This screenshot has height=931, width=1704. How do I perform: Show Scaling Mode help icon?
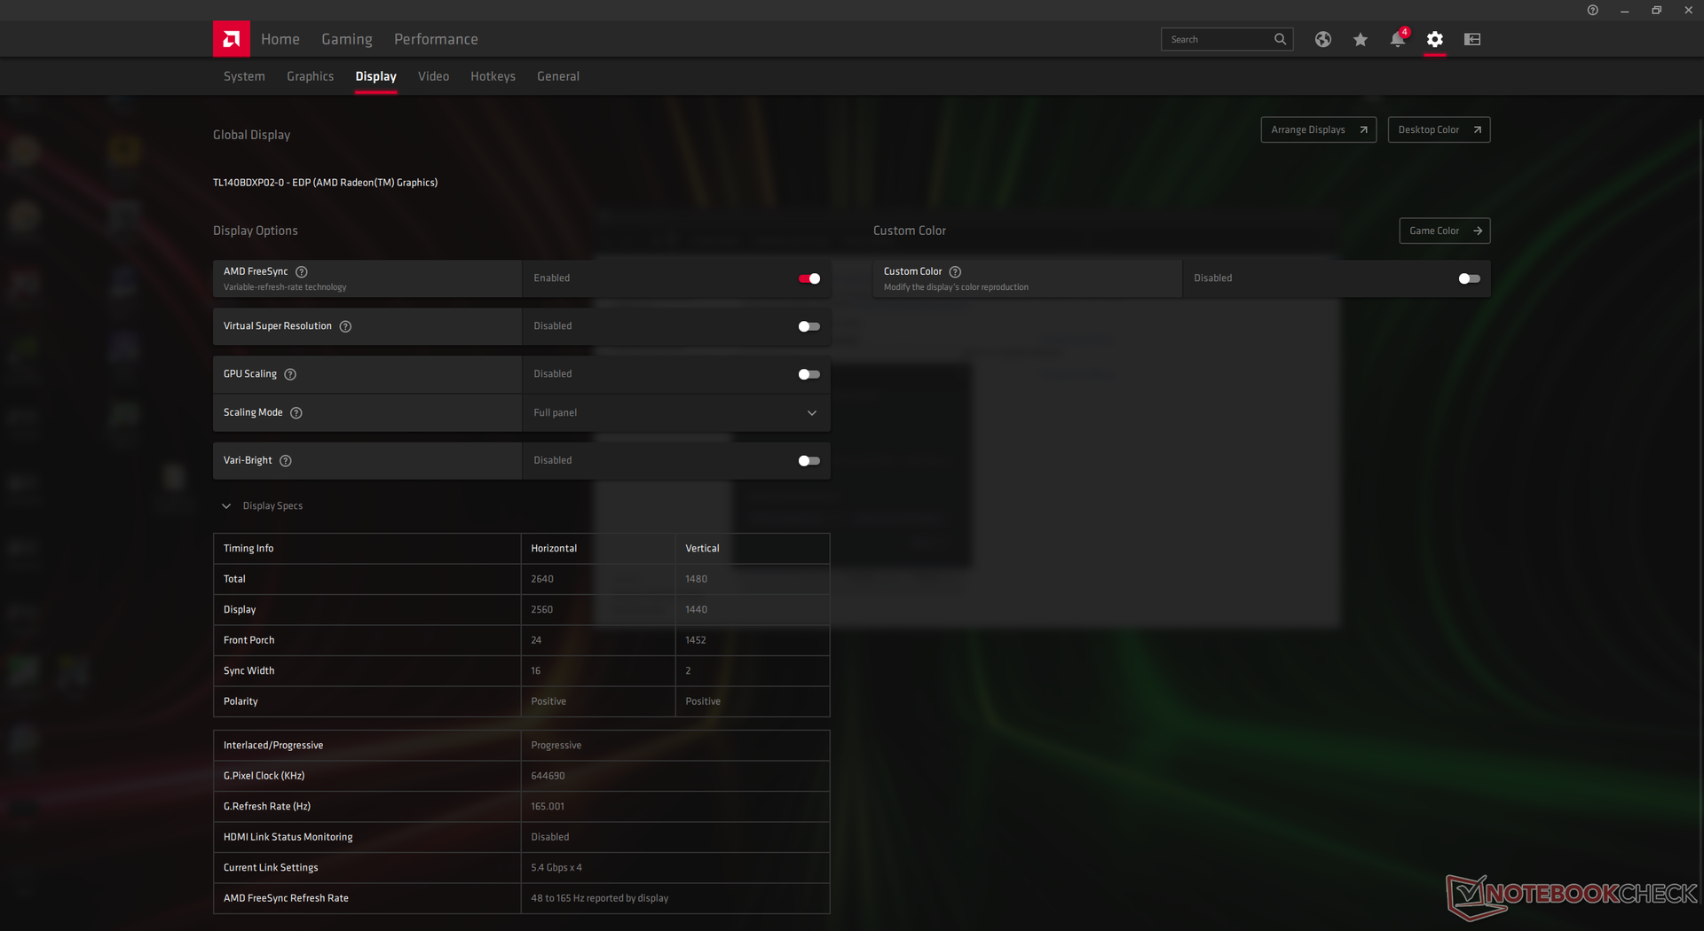pyautogui.click(x=296, y=413)
